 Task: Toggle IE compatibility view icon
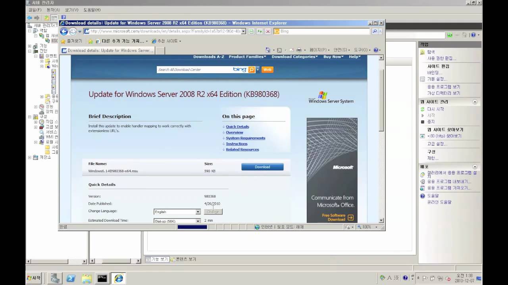[251, 31]
